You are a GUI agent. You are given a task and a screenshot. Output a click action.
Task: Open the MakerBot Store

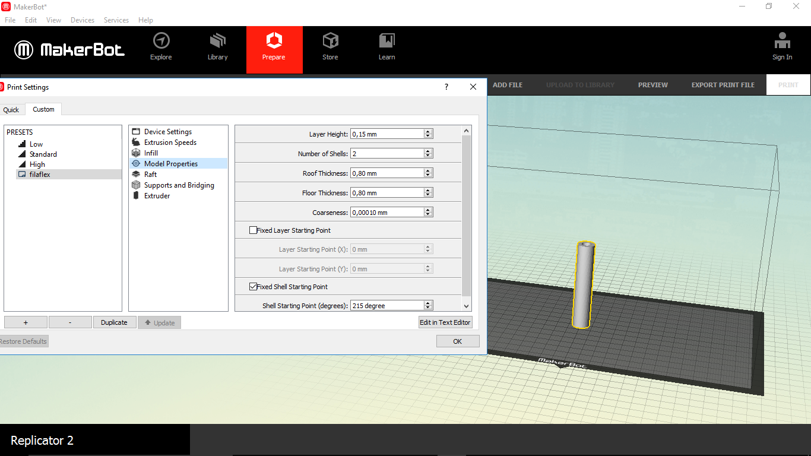coord(330,47)
